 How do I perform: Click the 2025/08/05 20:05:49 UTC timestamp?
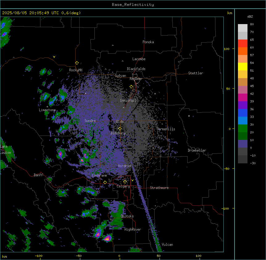point(31,13)
